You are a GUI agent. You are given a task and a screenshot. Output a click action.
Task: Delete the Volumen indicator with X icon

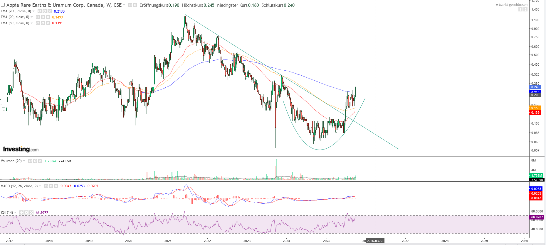click(x=40, y=161)
